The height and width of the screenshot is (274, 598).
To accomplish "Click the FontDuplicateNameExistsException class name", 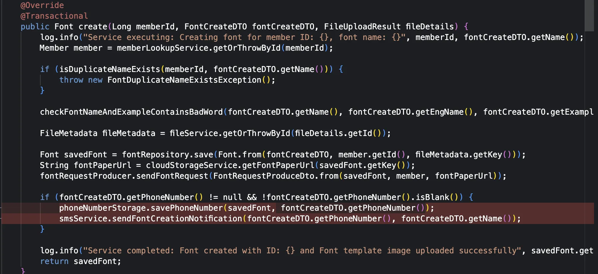I will click(184, 80).
